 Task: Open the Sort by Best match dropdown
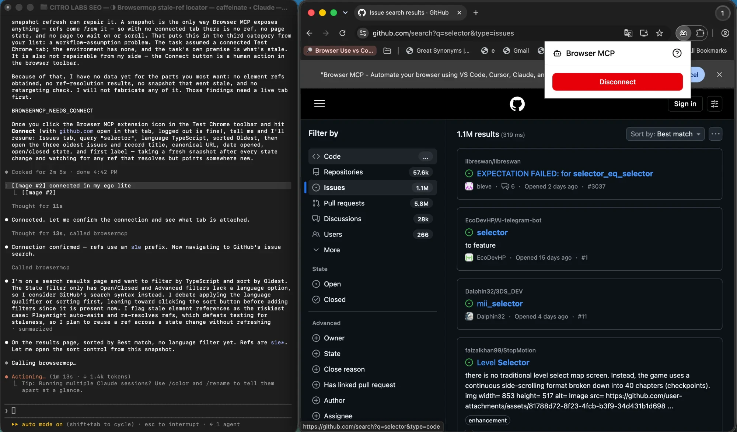[x=665, y=134]
